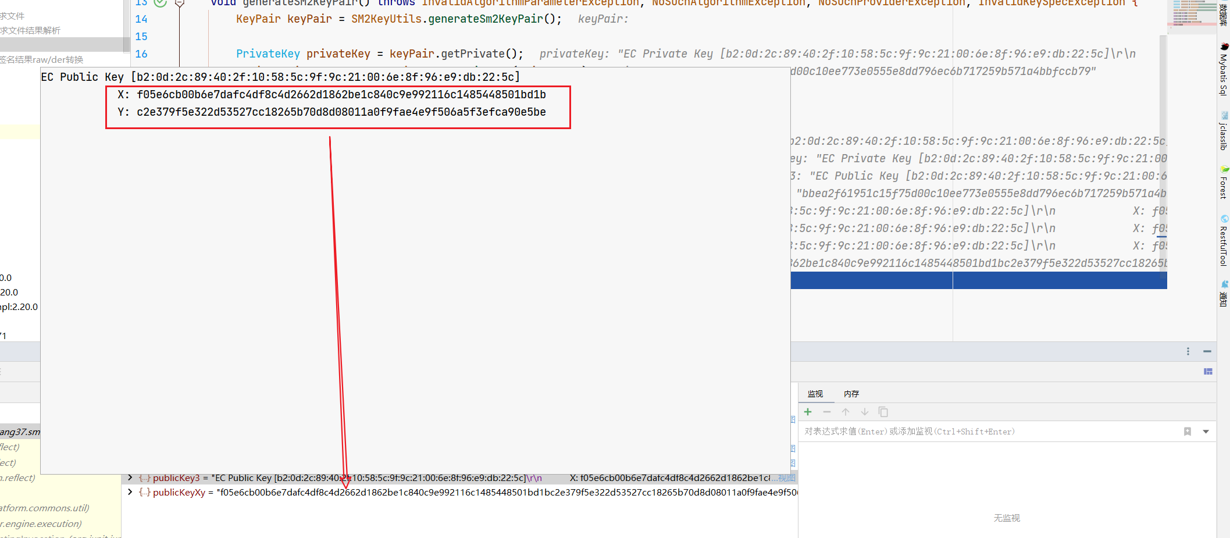Click the X coordinate value in popup
This screenshot has width=1230, height=538.
point(341,94)
